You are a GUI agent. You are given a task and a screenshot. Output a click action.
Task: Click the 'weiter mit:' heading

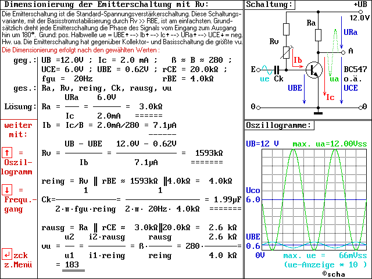tap(18, 130)
